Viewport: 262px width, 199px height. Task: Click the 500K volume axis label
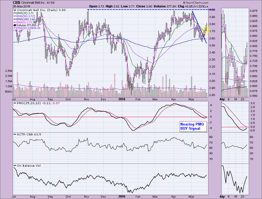click(x=8, y=92)
